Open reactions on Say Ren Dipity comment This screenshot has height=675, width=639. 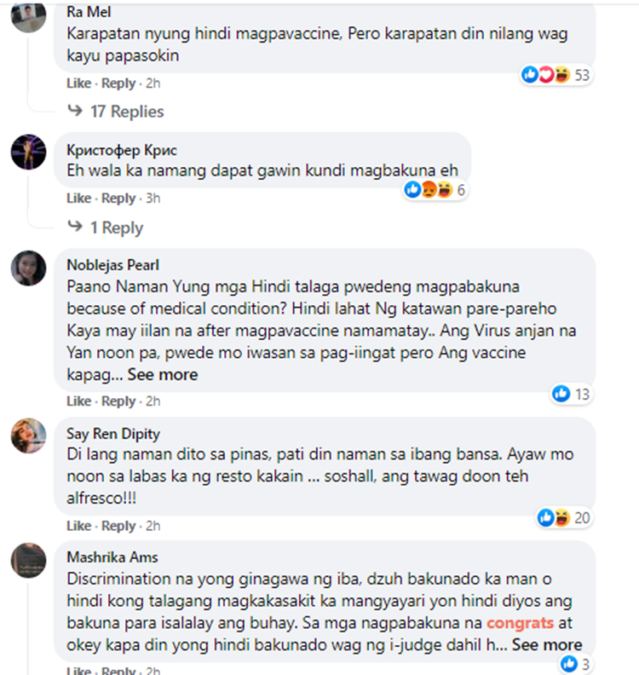click(x=563, y=517)
